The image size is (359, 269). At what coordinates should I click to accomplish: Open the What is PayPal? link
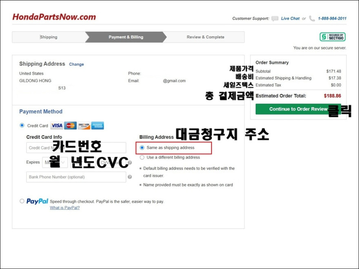(x=65, y=208)
